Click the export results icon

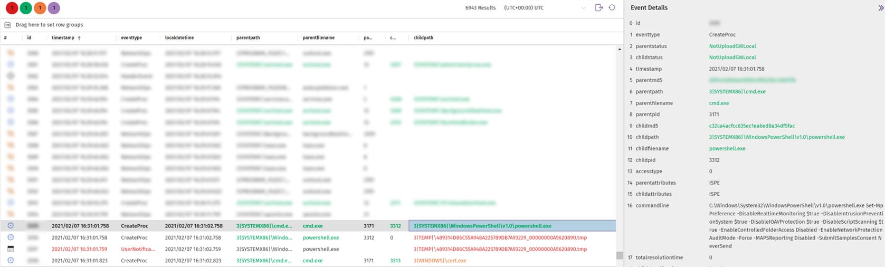[x=598, y=8]
